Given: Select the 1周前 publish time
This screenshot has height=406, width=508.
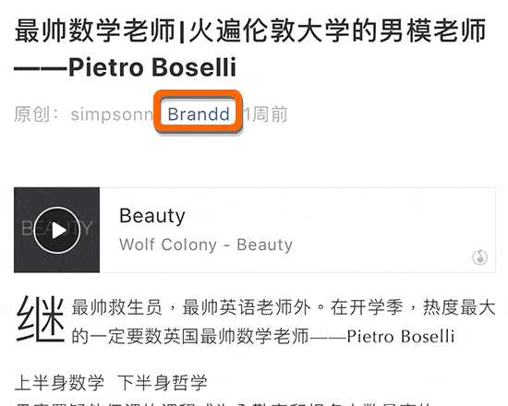Looking at the screenshot, I should pyautogui.click(x=266, y=114).
